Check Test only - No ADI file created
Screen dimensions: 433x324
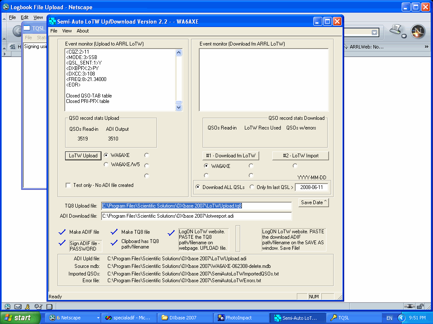tap(68, 185)
